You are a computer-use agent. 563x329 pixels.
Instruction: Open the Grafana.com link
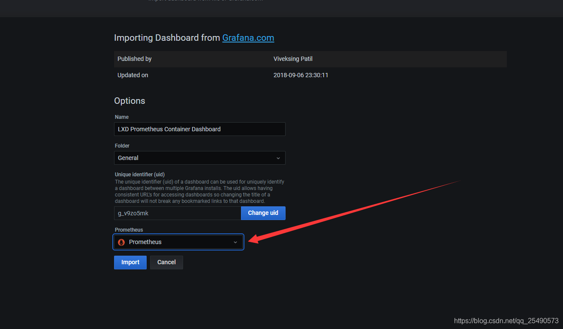pyautogui.click(x=248, y=38)
